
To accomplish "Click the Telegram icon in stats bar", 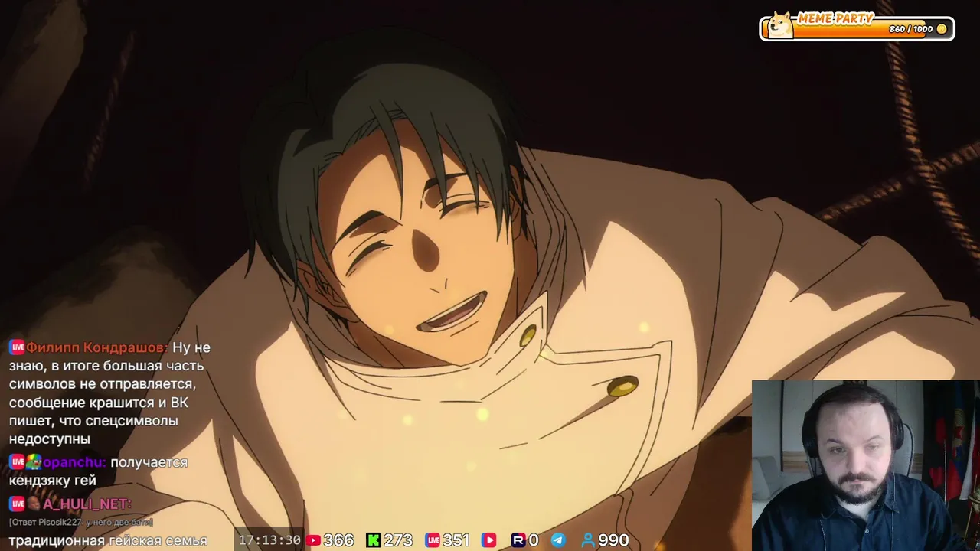I will pyautogui.click(x=558, y=540).
